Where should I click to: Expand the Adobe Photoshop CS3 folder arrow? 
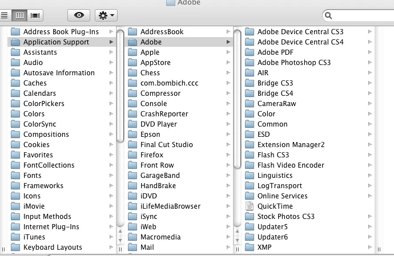(370, 63)
